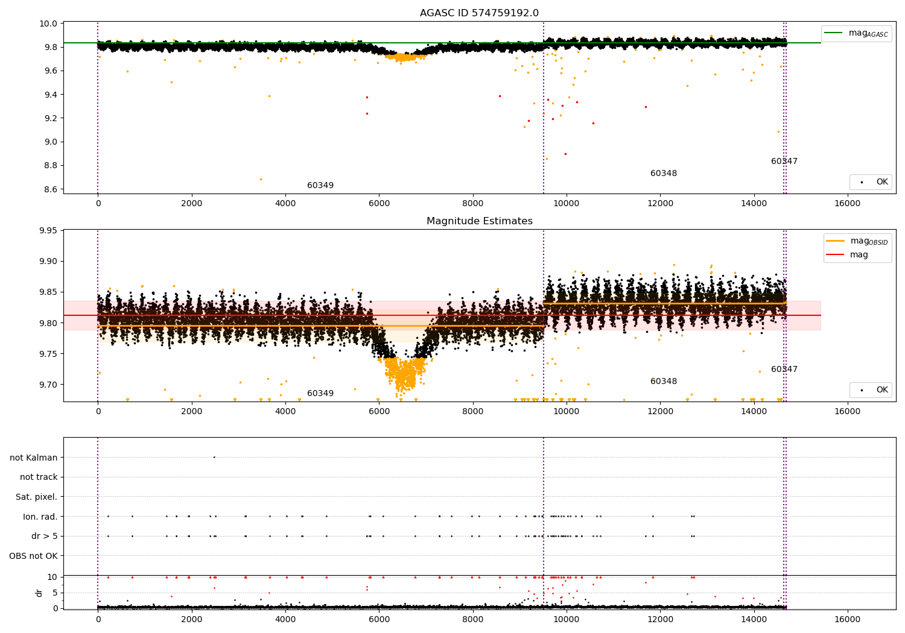The height and width of the screenshot is (633, 905).
Task: Click the 16000 x-tick under top plot
Action: tap(847, 204)
